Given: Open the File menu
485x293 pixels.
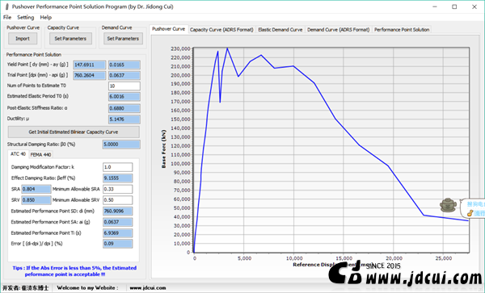Looking at the screenshot, I should pyautogui.click(x=7, y=17).
